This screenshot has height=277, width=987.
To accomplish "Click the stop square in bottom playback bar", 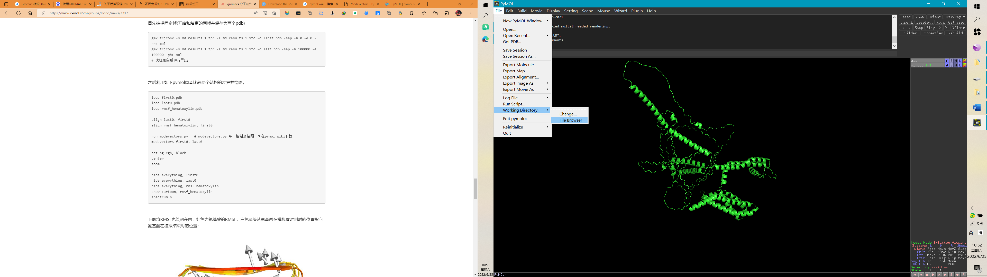I will point(927,275).
